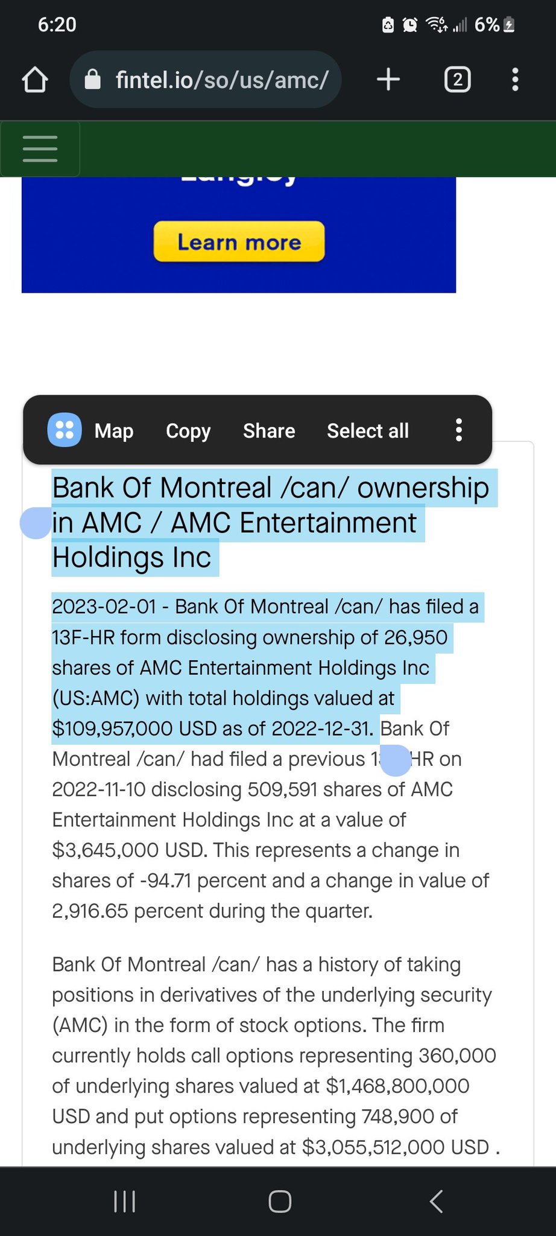Open the fintel hamburger navigation menu
The height and width of the screenshot is (1236, 556).
40,148
